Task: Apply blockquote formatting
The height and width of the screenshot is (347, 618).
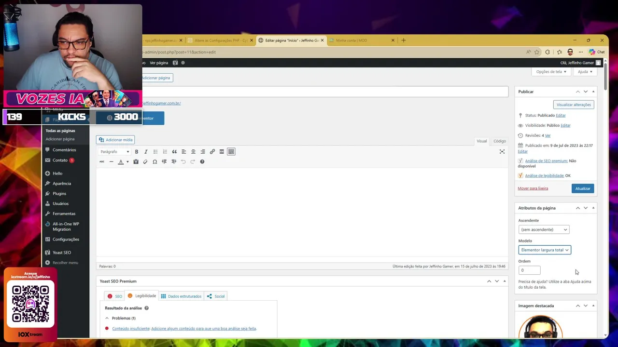Action: 174,152
